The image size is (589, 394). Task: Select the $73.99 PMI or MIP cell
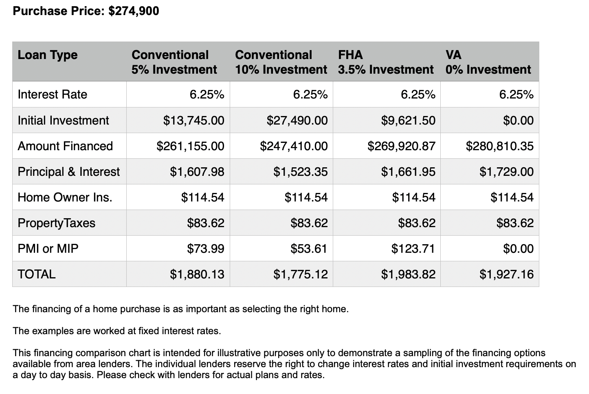coord(206,249)
